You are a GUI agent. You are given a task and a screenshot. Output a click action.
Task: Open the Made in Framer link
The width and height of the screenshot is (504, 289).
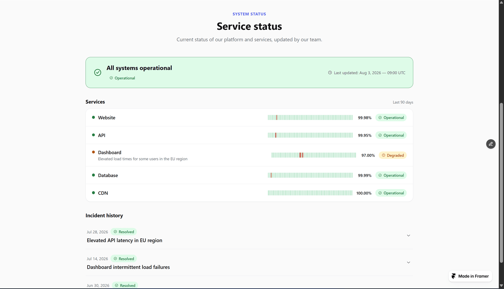pyautogui.click(x=470, y=276)
